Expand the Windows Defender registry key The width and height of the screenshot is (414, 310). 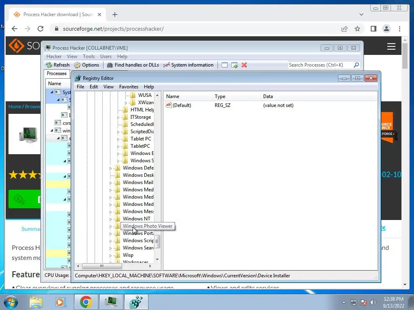tap(110, 168)
